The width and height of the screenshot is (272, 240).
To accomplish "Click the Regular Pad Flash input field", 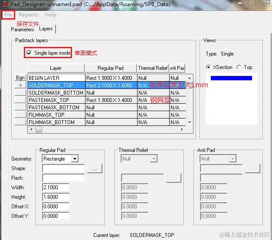I will [x=63, y=178].
